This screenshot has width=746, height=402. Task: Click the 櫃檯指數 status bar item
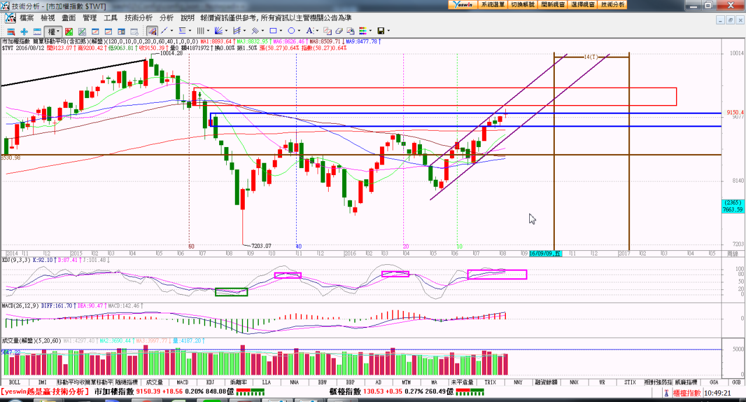pyautogui.click(x=686, y=393)
